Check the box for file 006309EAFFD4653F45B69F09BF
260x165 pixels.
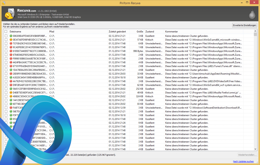click(x=6, y=36)
